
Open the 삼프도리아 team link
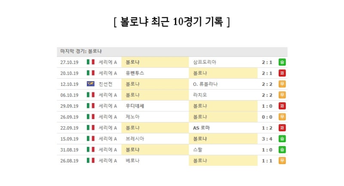tap(205, 62)
